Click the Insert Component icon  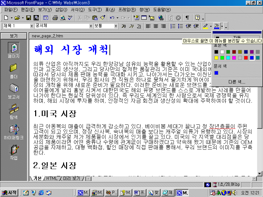(136, 18)
